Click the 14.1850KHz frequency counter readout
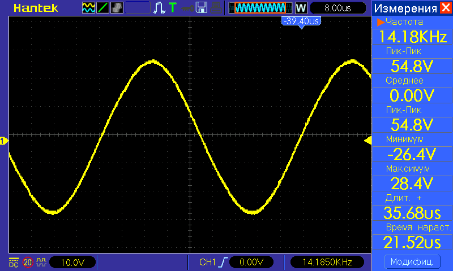453x271 pixels. [x=327, y=262]
